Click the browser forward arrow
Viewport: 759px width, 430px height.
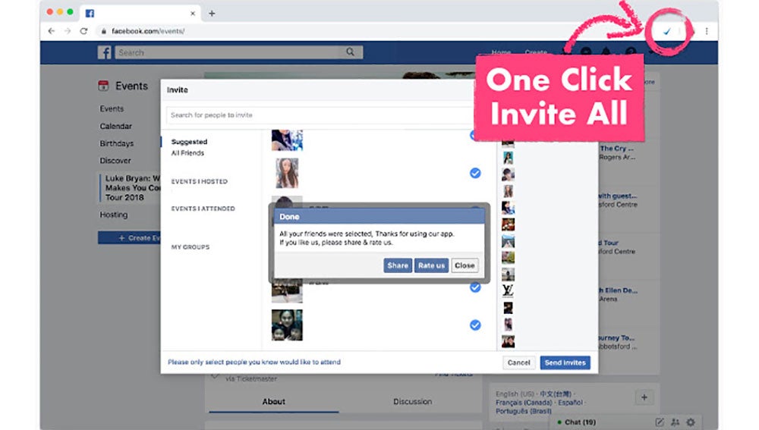pyautogui.click(x=68, y=31)
